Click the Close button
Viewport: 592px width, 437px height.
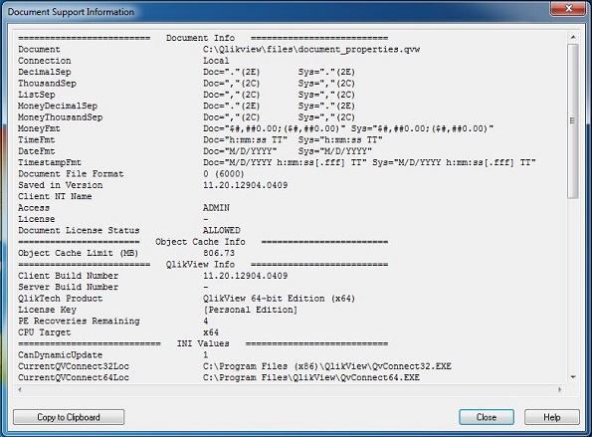pos(487,417)
